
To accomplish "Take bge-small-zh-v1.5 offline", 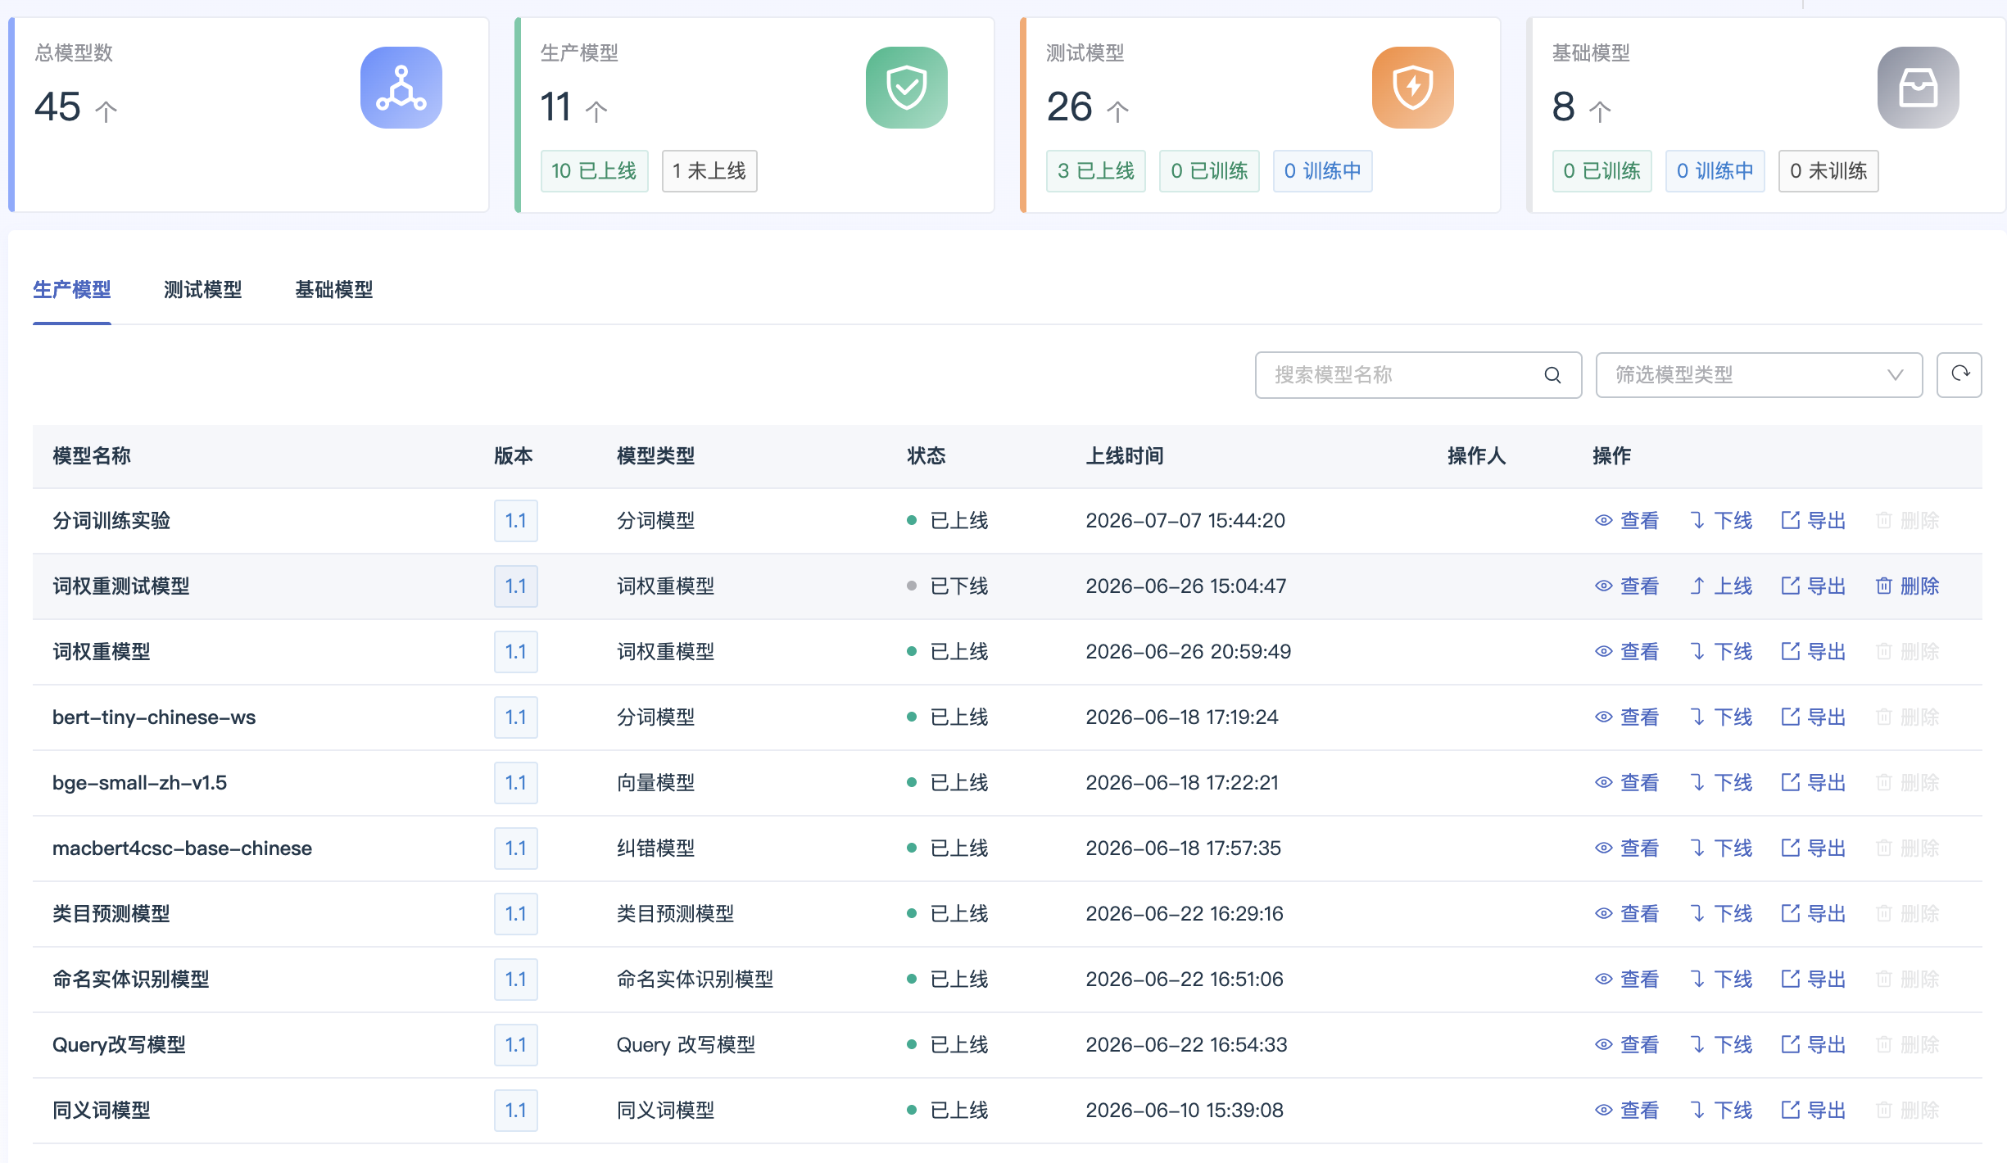I will click(x=1721, y=783).
